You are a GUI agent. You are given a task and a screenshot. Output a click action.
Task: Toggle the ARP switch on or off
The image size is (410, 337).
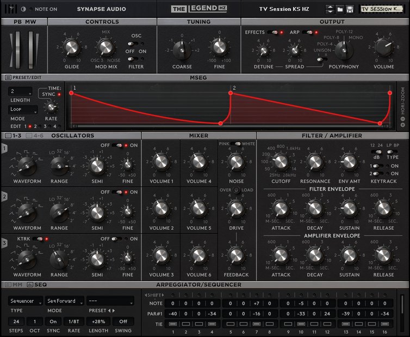click(x=308, y=33)
